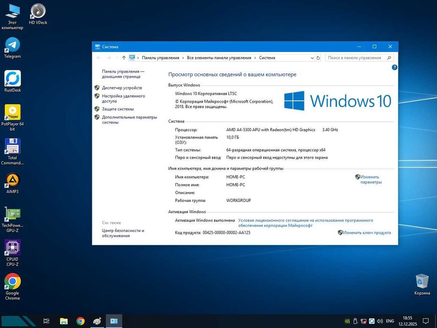The width and height of the screenshot is (437, 328).
Task: Open 'Дополнительные параметры системы'
Action: (129, 119)
